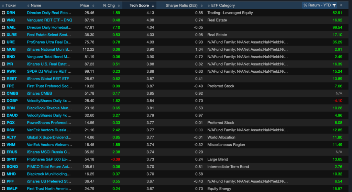
Task: Expand the BND row plus icon
Action: 3,57
